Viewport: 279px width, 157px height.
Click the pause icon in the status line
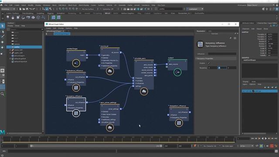148,9
